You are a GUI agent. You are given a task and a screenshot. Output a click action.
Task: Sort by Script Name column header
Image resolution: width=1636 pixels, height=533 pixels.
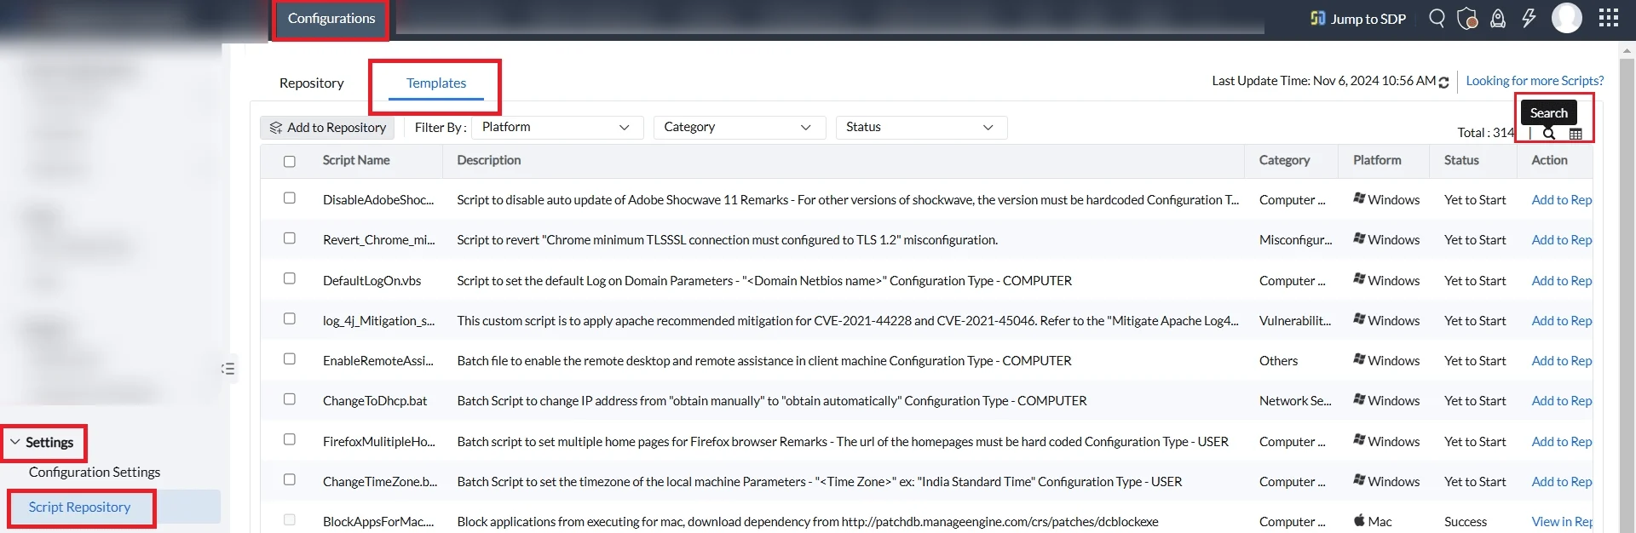coord(356,160)
